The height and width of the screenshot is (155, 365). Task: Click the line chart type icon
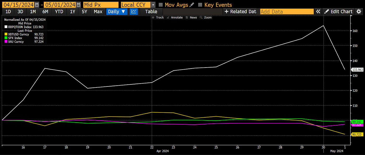(x=133, y=11)
